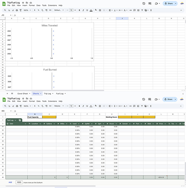Toggle strikethrough in the bottom window toolbar
The image size is (186, 188).
point(87,106)
